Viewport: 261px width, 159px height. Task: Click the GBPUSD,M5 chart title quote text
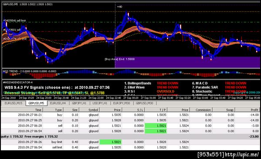click(28, 4)
